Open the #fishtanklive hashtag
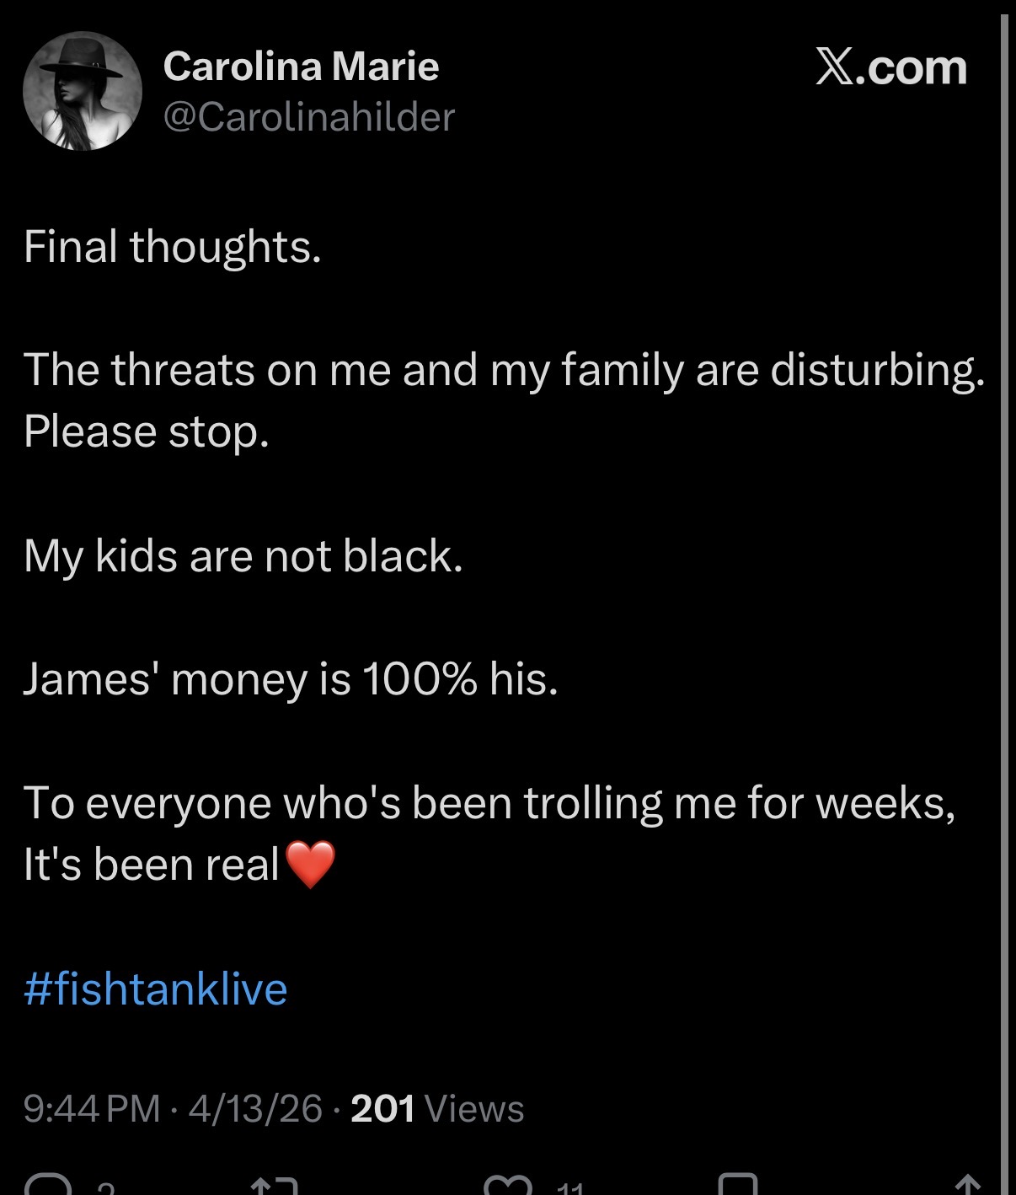Screen dimensions: 1016x1195 coord(156,989)
